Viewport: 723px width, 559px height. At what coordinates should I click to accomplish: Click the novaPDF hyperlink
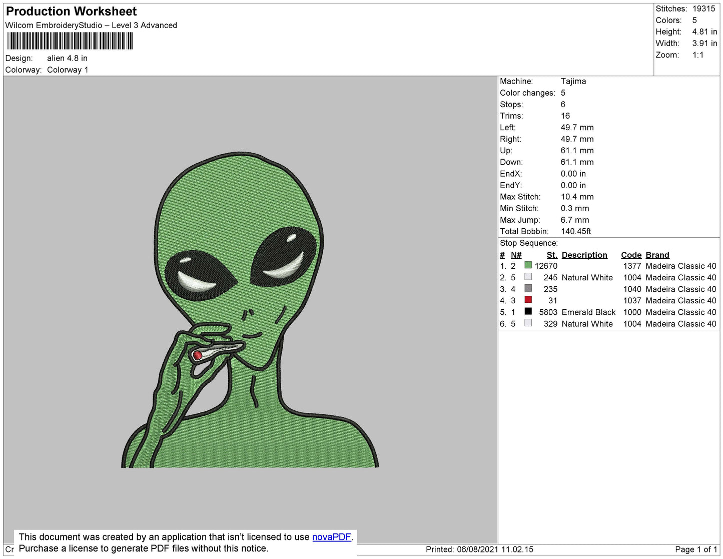332,537
